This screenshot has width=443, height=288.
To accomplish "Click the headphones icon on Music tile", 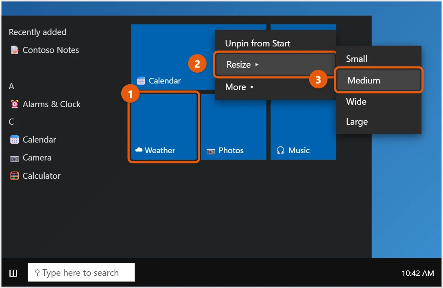I will (281, 150).
